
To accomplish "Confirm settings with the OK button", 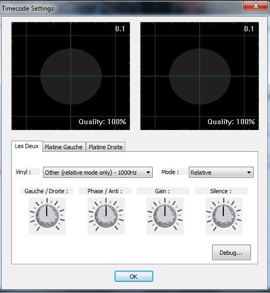I will click(134, 277).
